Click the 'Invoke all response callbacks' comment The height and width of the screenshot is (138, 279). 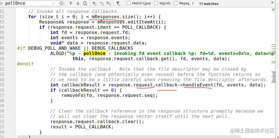point(74,12)
